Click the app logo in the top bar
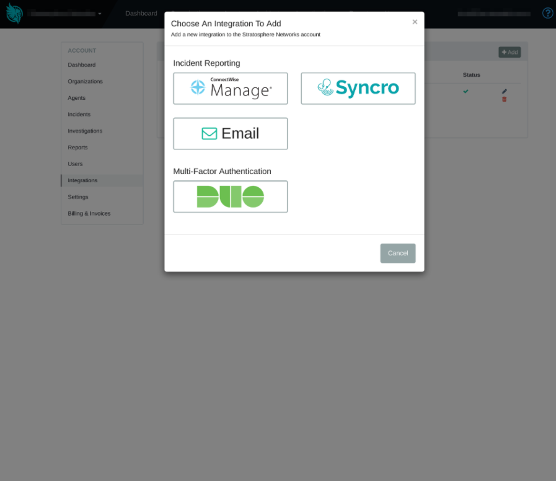Image resolution: width=556 pixels, height=481 pixels. pyautogui.click(x=14, y=14)
